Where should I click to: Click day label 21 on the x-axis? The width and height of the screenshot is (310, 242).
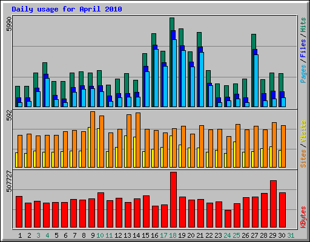click(x=200, y=235)
